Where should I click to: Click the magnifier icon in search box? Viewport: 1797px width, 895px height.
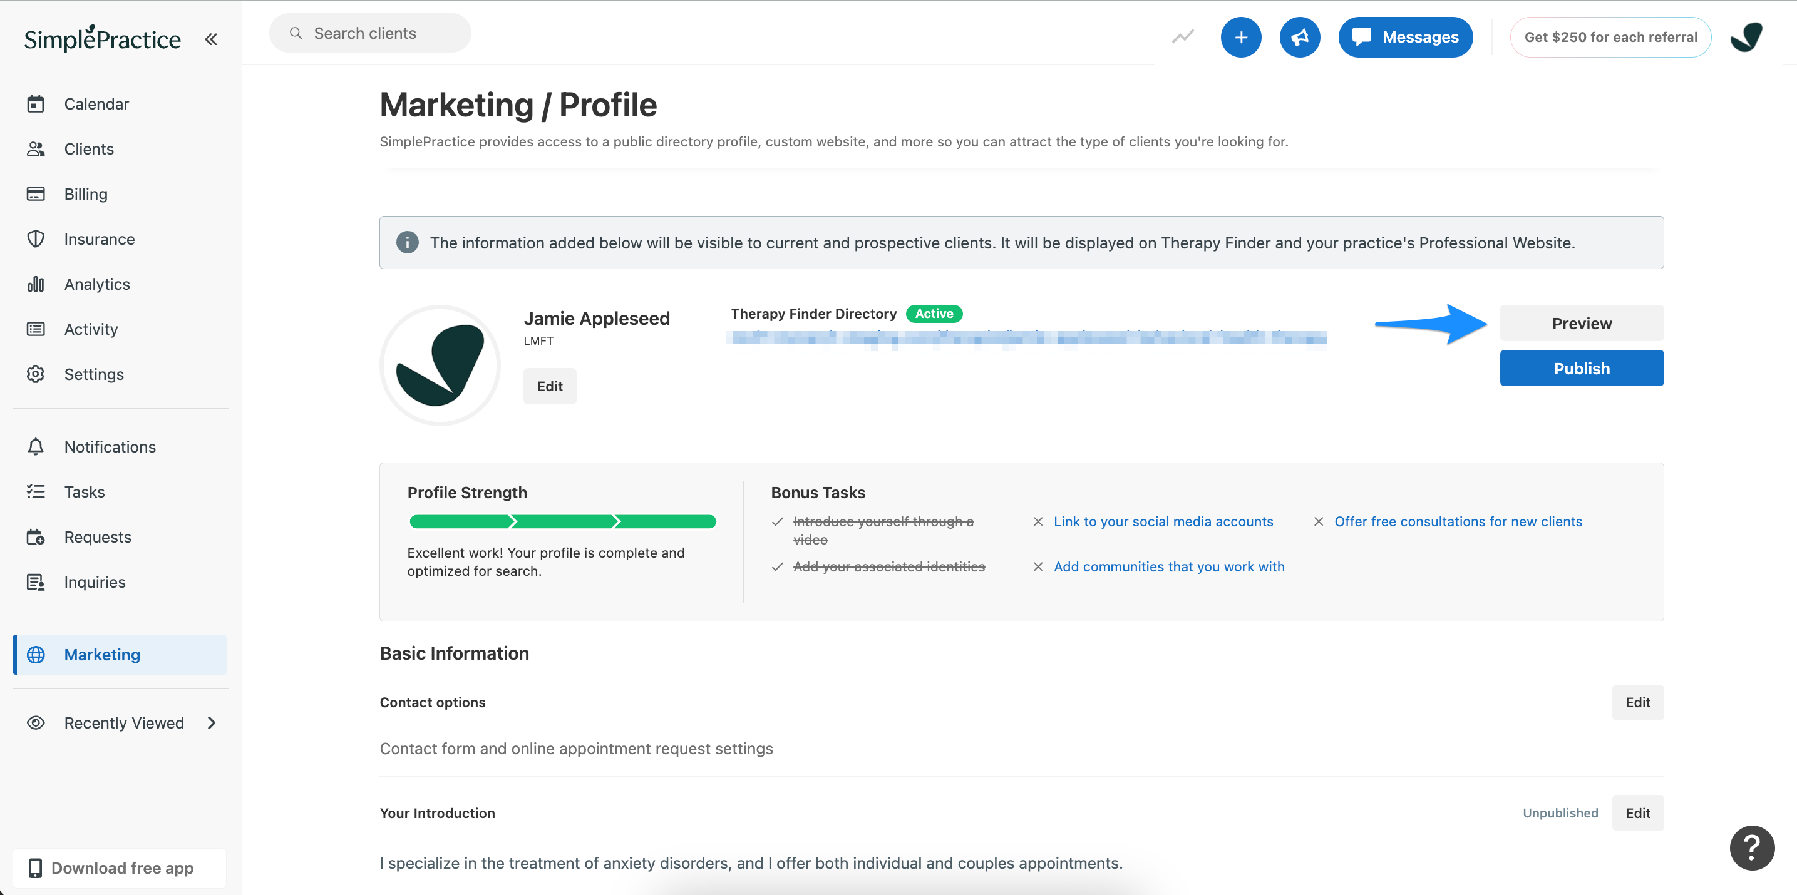tap(296, 33)
